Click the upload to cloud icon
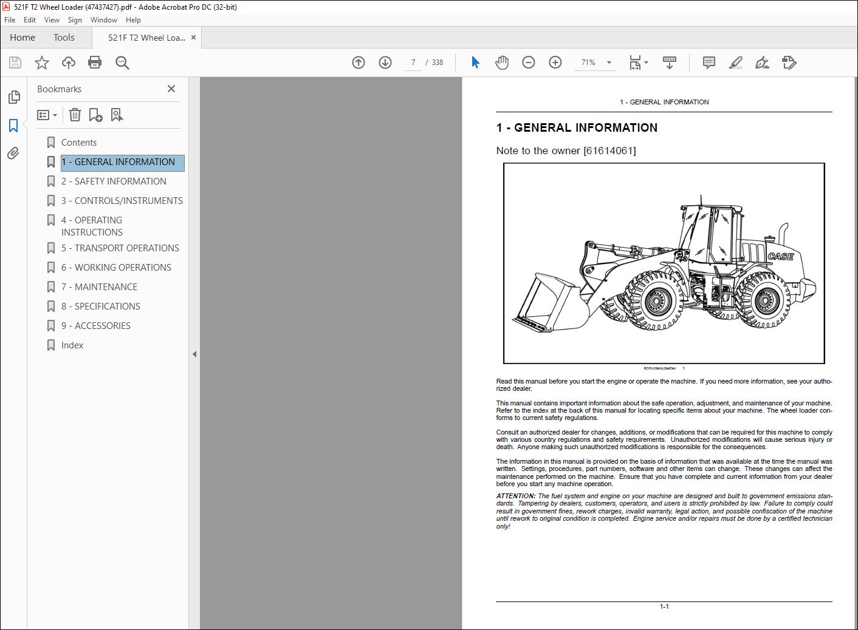858x630 pixels. tap(69, 63)
